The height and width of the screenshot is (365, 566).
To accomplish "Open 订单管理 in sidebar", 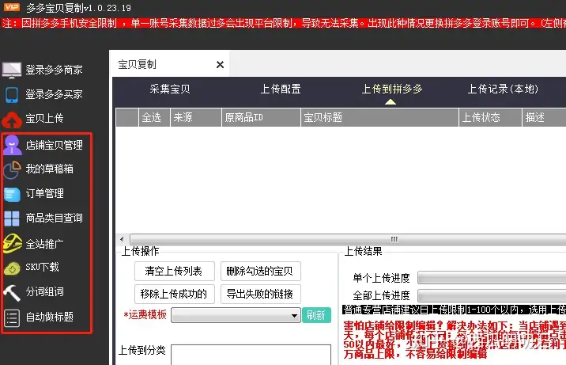I will tap(45, 193).
